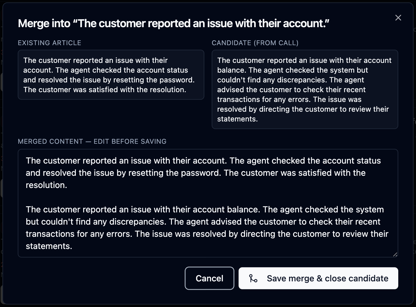Click Save merge & close candidate button
416x307 pixels.
coord(318,278)
